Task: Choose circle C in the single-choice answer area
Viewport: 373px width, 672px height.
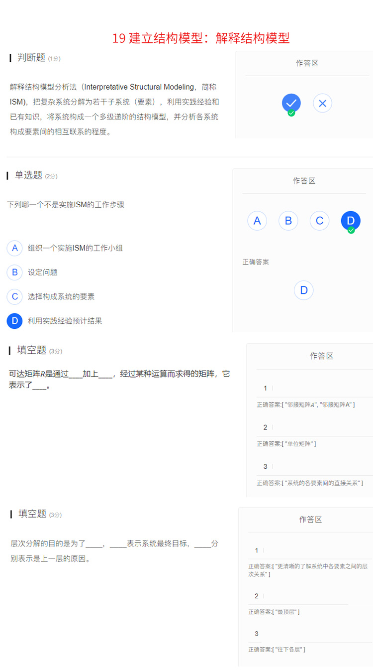Action: 319,221
